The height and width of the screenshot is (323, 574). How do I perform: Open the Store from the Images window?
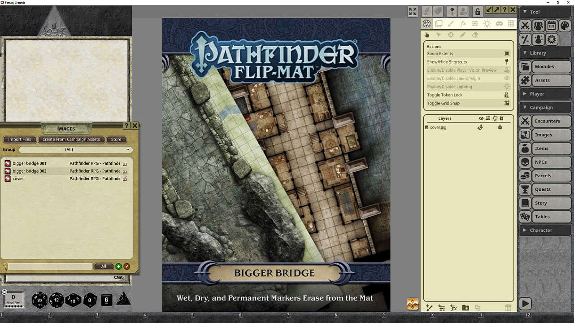116,140
